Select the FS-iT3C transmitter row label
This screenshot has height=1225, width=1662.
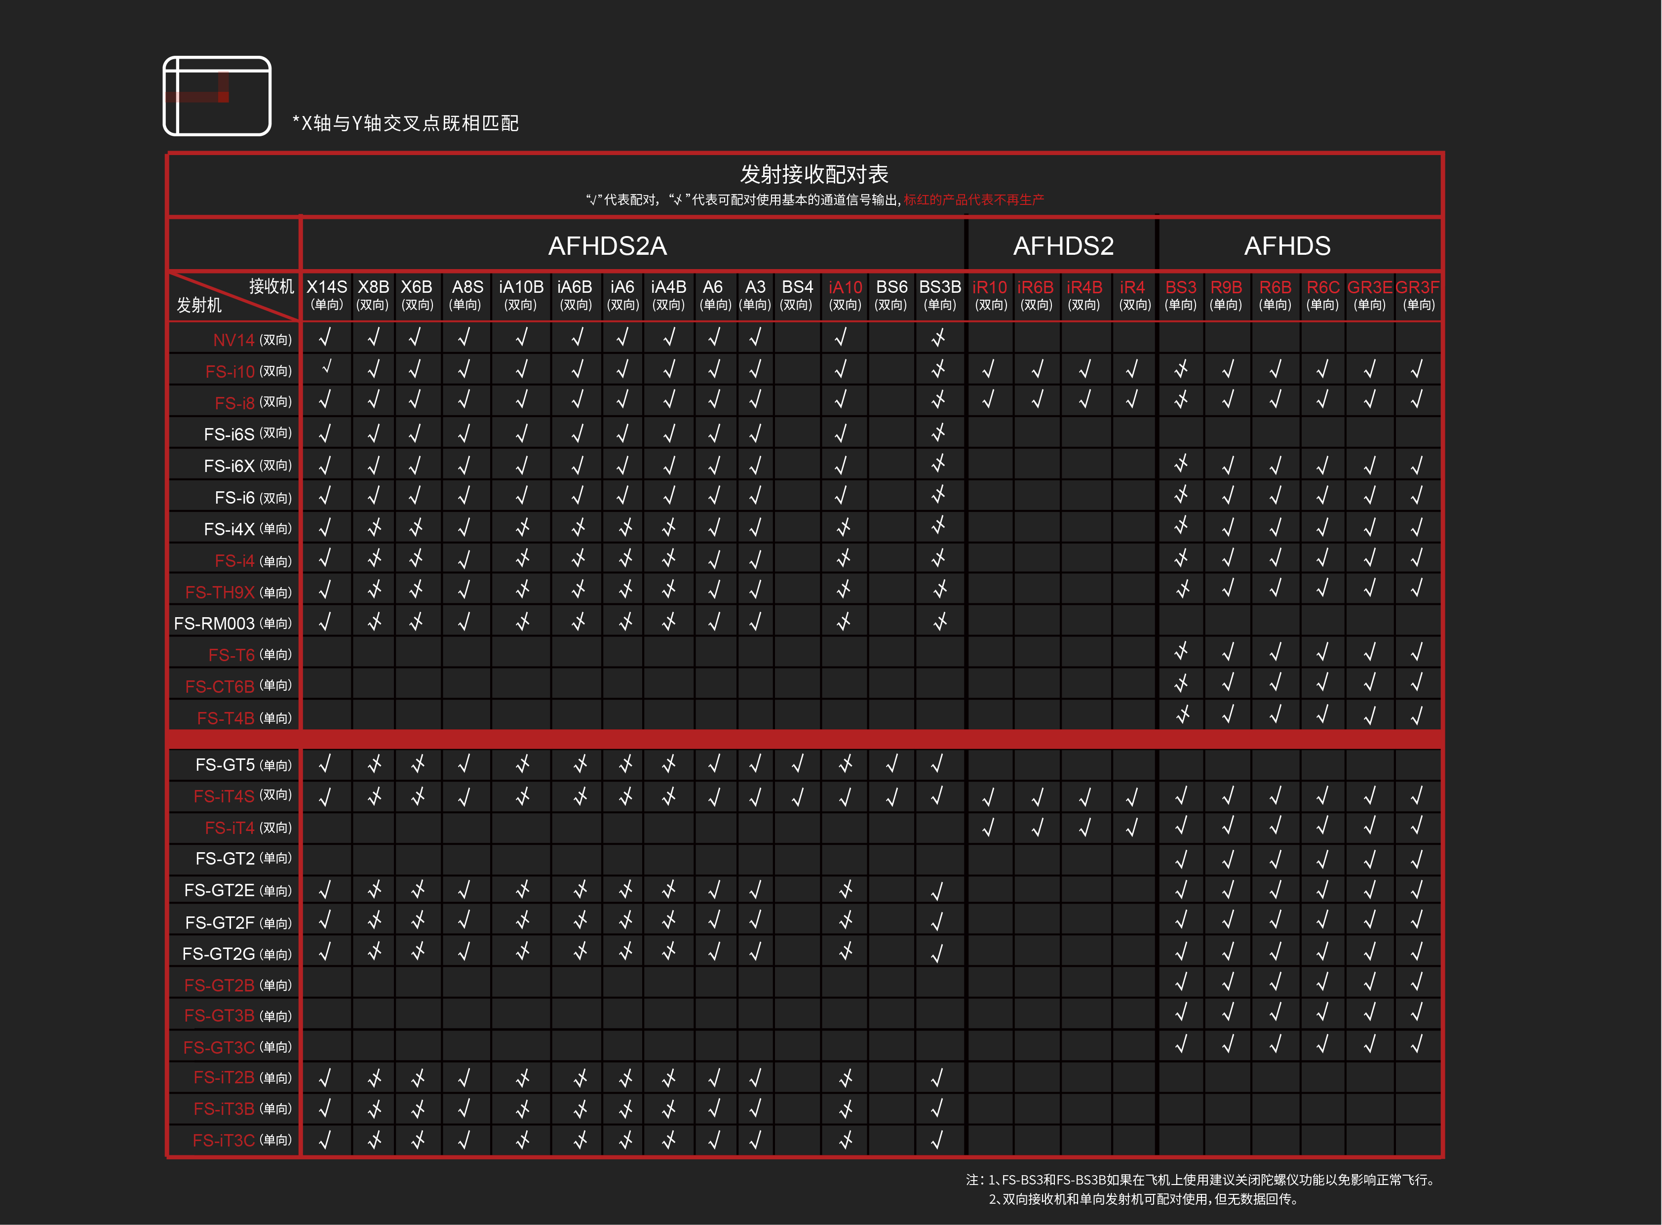242,1141
